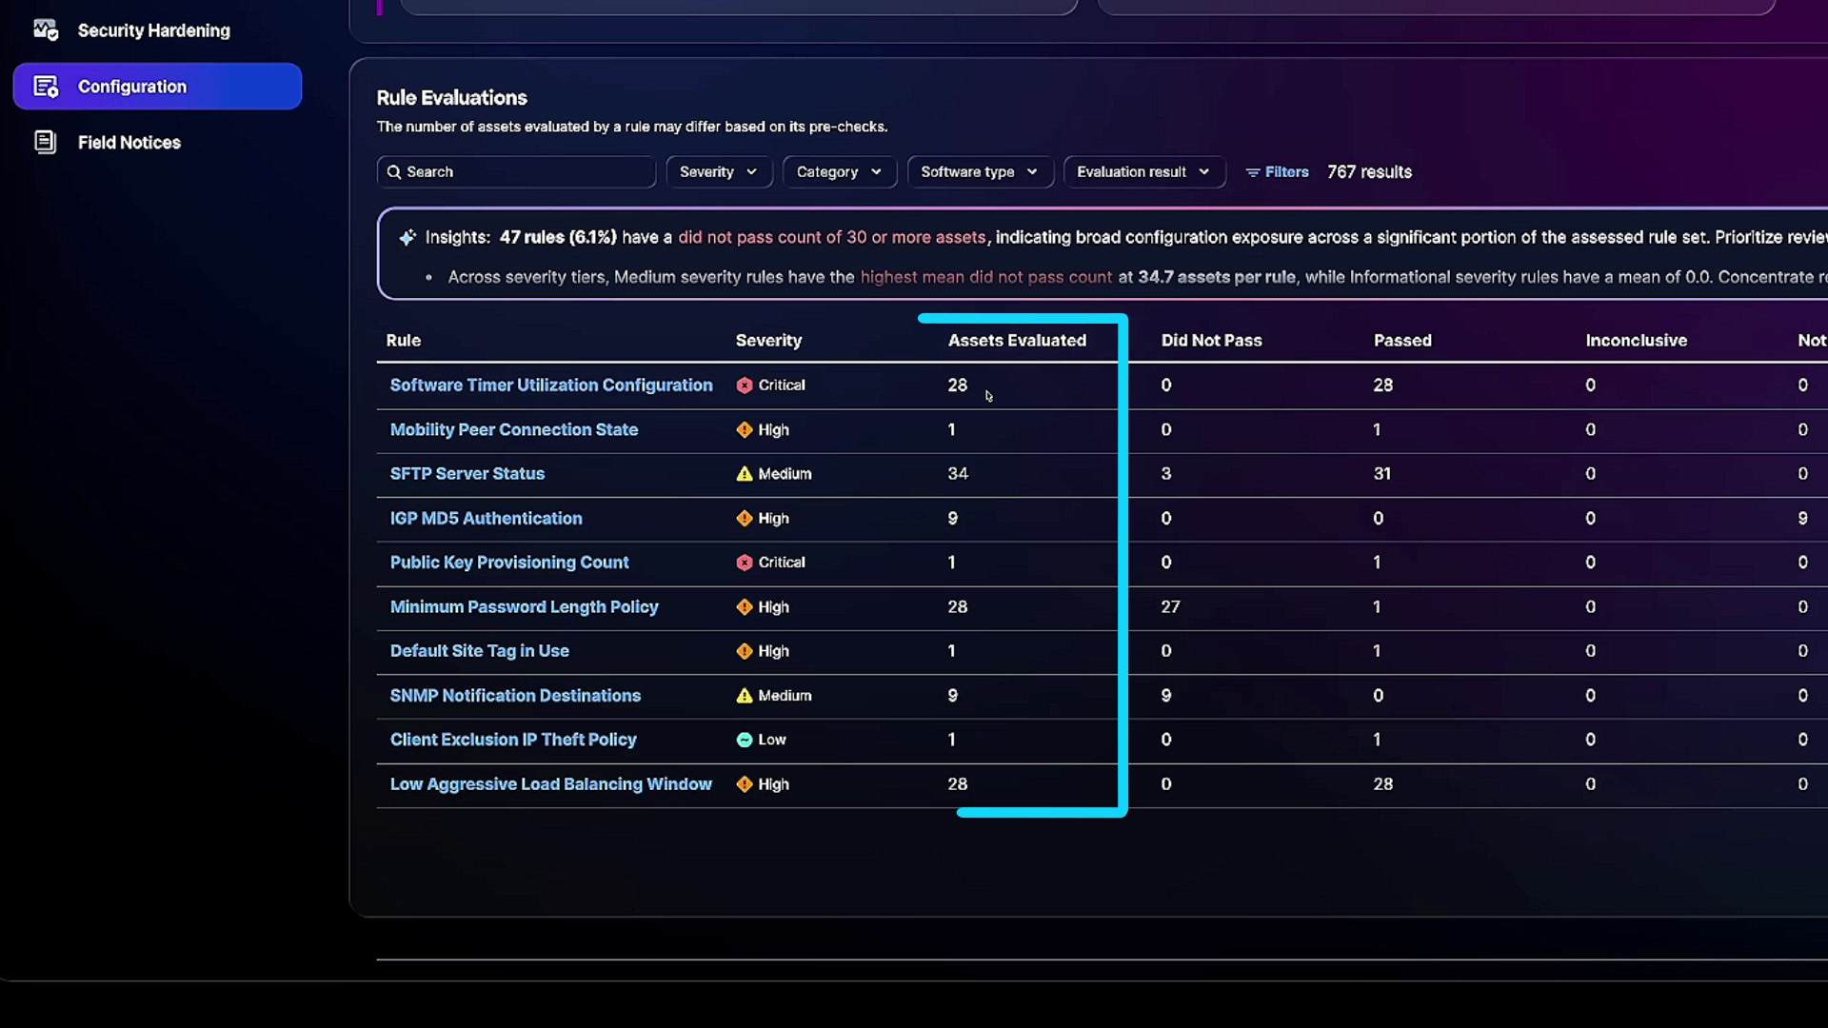Click the search magnifier icon
Viewport: 1828px width, 1028px height.
point(394,172)
